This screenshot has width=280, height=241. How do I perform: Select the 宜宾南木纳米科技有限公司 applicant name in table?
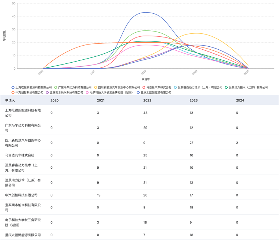click(23, 208)
